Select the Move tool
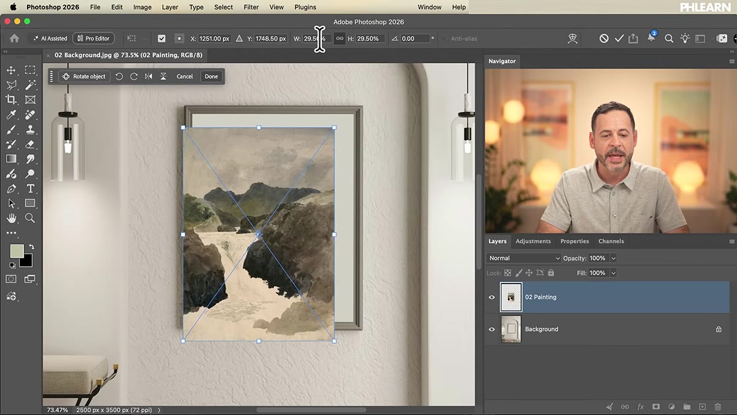This screenshot has width=737, height=415. point(11,70)
